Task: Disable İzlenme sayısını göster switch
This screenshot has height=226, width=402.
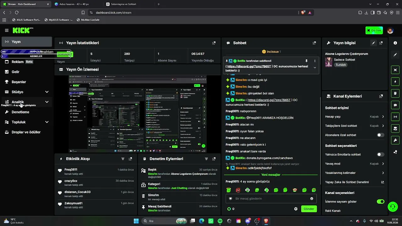Action: tap(380, 202)
